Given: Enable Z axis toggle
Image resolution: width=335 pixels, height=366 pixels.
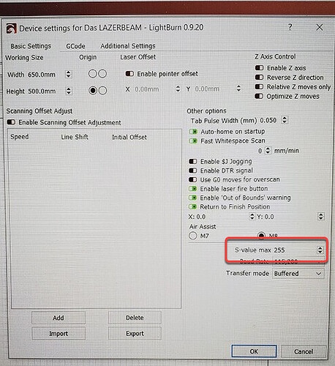Looking at the screenshot, I should tap(259, 67).
